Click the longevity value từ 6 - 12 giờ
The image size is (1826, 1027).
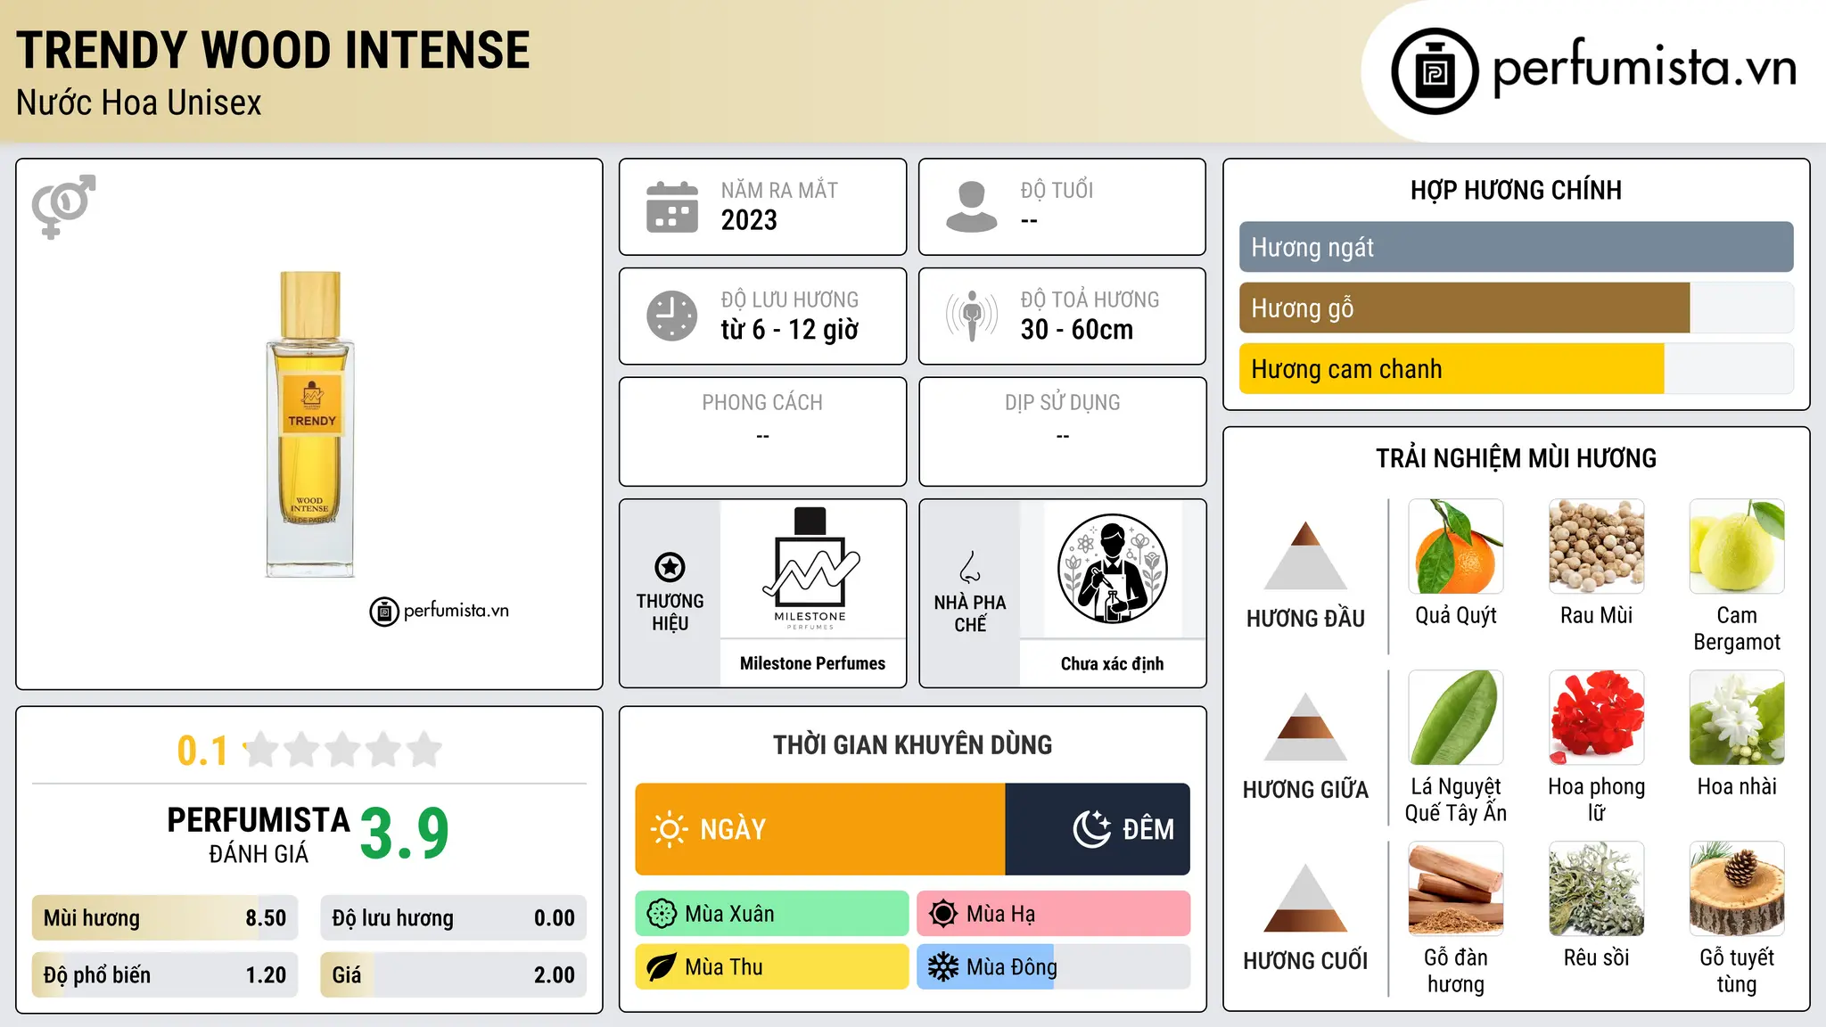pos(790,330)
